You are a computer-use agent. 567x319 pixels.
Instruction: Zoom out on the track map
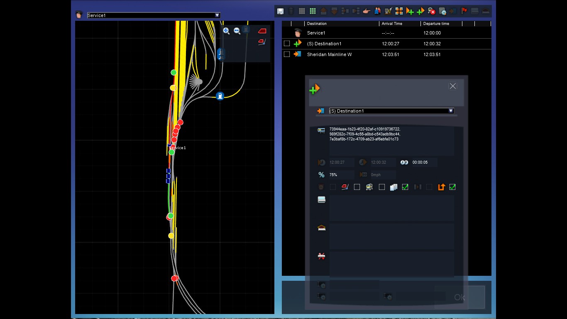click(x=237, y=31)
